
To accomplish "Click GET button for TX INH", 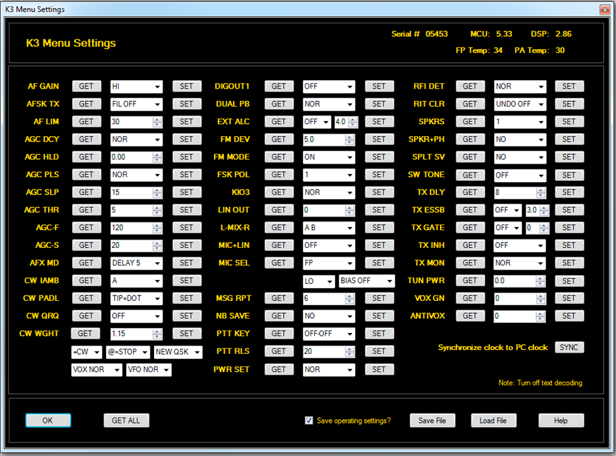I will pyautogui.click(x=470, y=246).
